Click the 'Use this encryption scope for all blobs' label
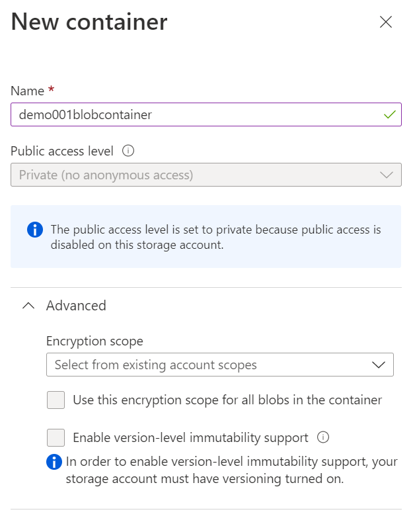Image resolution: width=413 pixels, height=532 pixels. click(227, 400)
